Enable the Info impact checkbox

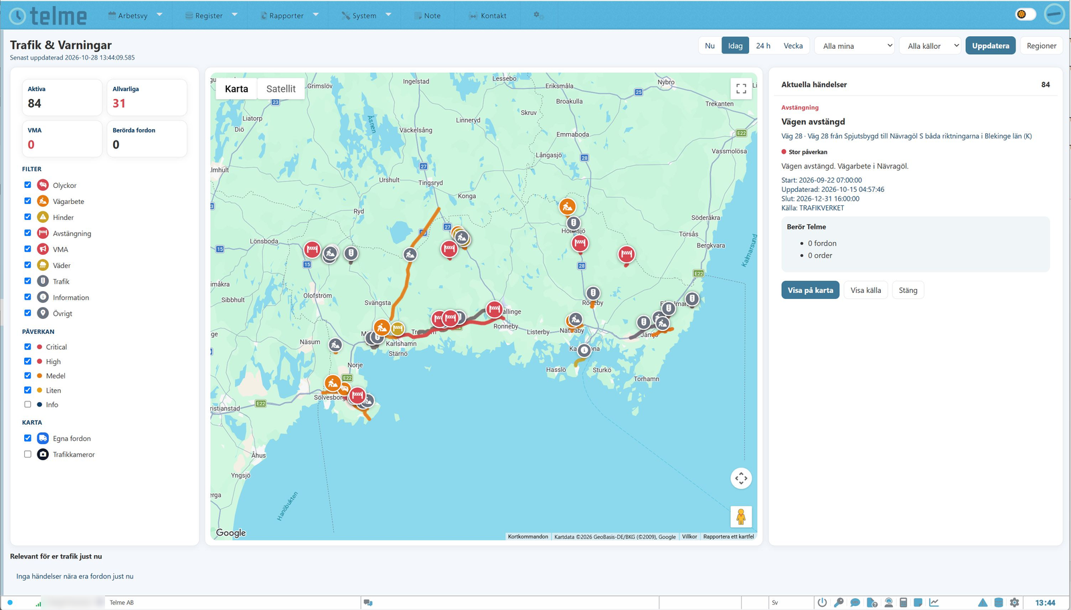pyautogui.click(x=27, y=405)
